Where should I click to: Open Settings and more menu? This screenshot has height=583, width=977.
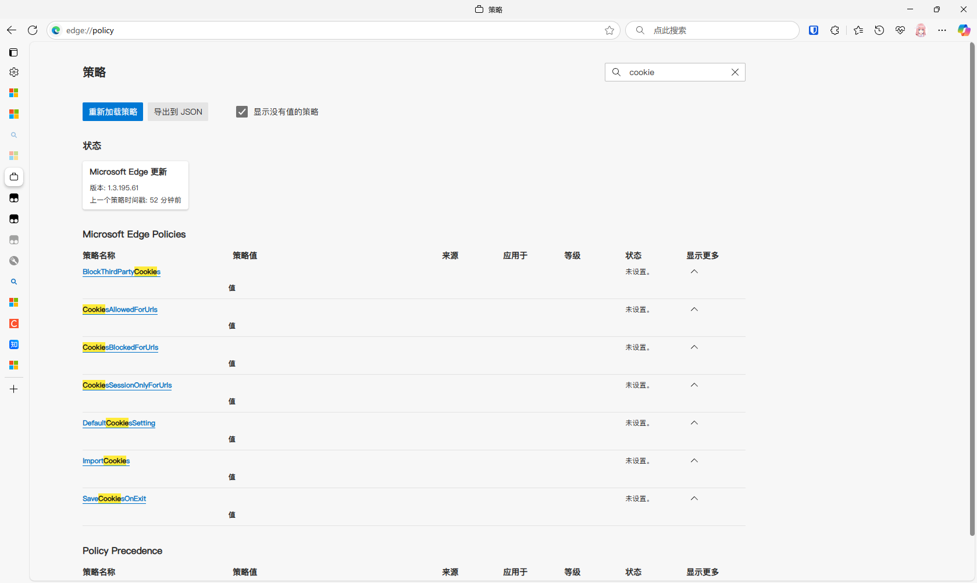point(942,30)
